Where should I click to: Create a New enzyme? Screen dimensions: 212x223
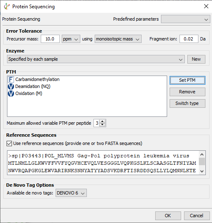196,59
